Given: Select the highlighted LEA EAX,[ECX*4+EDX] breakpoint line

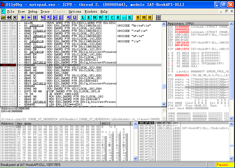Looking at the screenshot, I should tap(81, 65).
